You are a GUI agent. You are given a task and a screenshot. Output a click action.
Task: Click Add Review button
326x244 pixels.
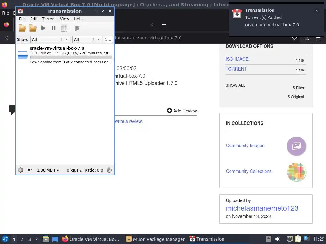click(182, 111)
